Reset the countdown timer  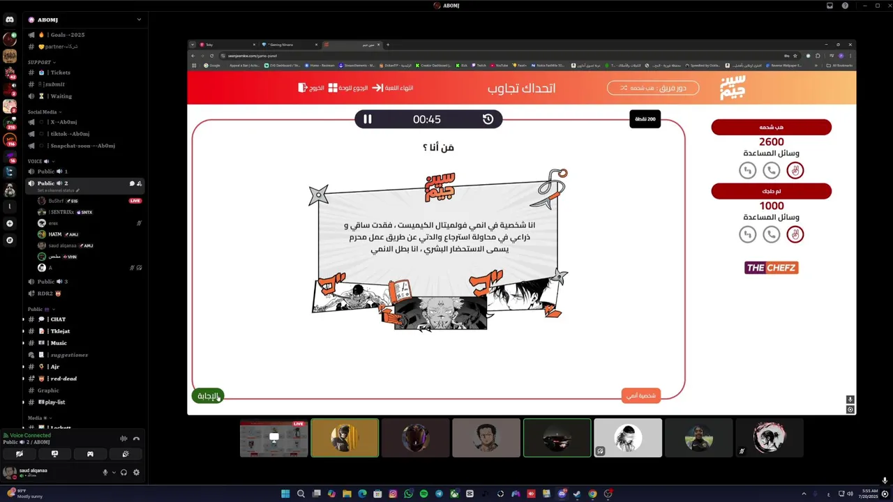pyautogui.click(x=488, y=119)
